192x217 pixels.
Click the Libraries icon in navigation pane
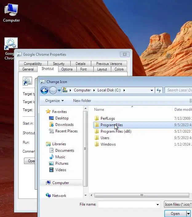(x=48, y=144)
